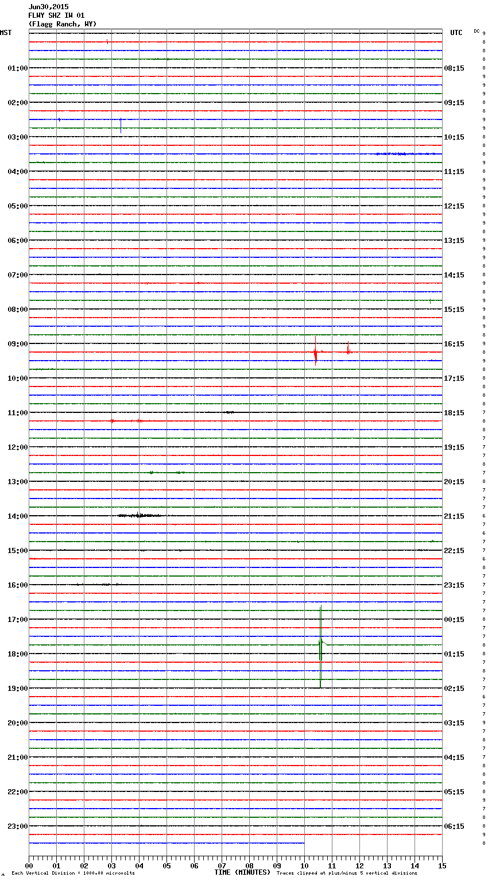Click the 03:15 UTC row label
Viewport: 488px width, 881px height.
click(454, 723)
